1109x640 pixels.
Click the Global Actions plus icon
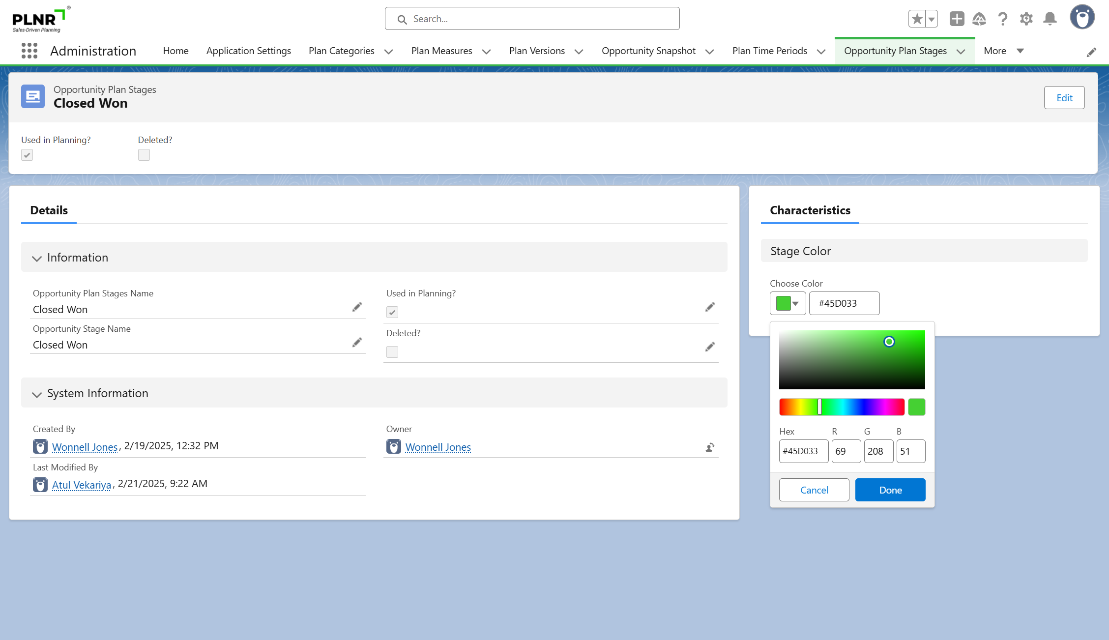point(957,19)
